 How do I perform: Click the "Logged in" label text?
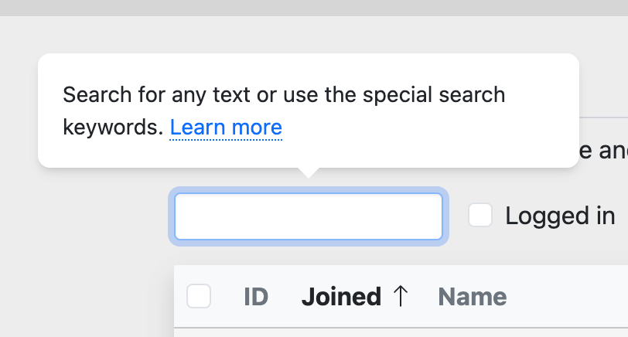tap(560, 216)
